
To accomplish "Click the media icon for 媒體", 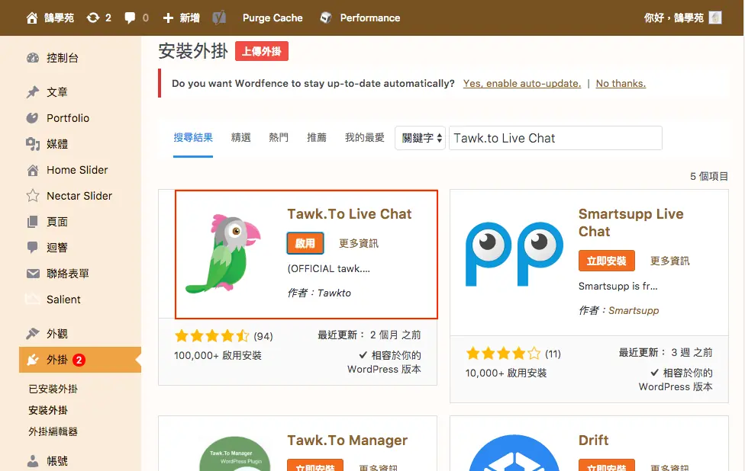I will (32, 144).
